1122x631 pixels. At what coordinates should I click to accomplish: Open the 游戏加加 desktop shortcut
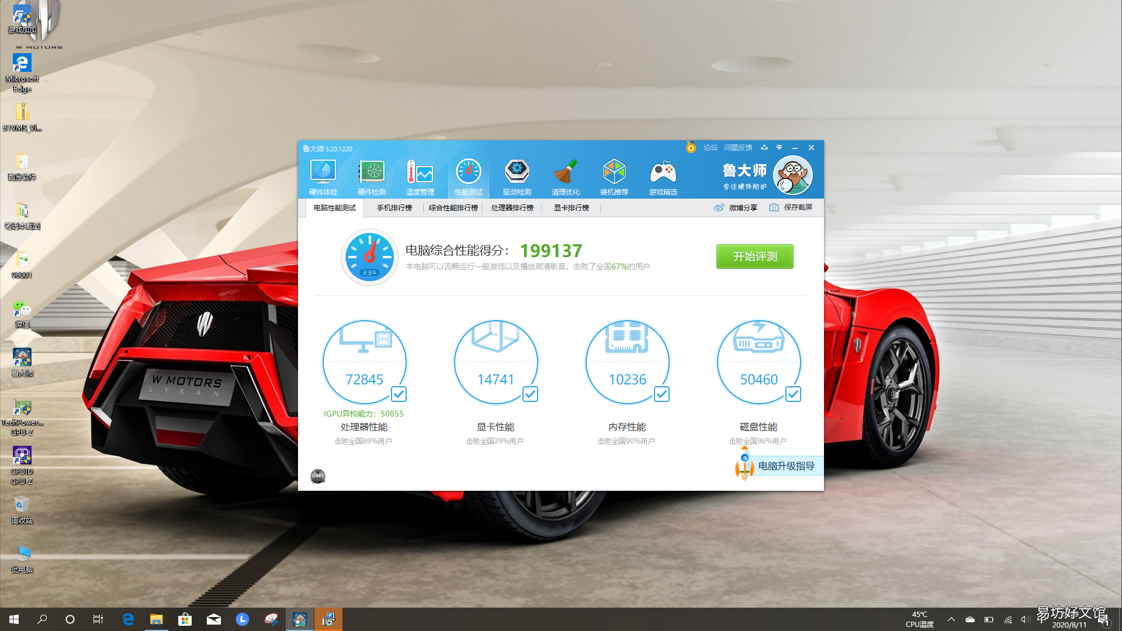[22, 20]
